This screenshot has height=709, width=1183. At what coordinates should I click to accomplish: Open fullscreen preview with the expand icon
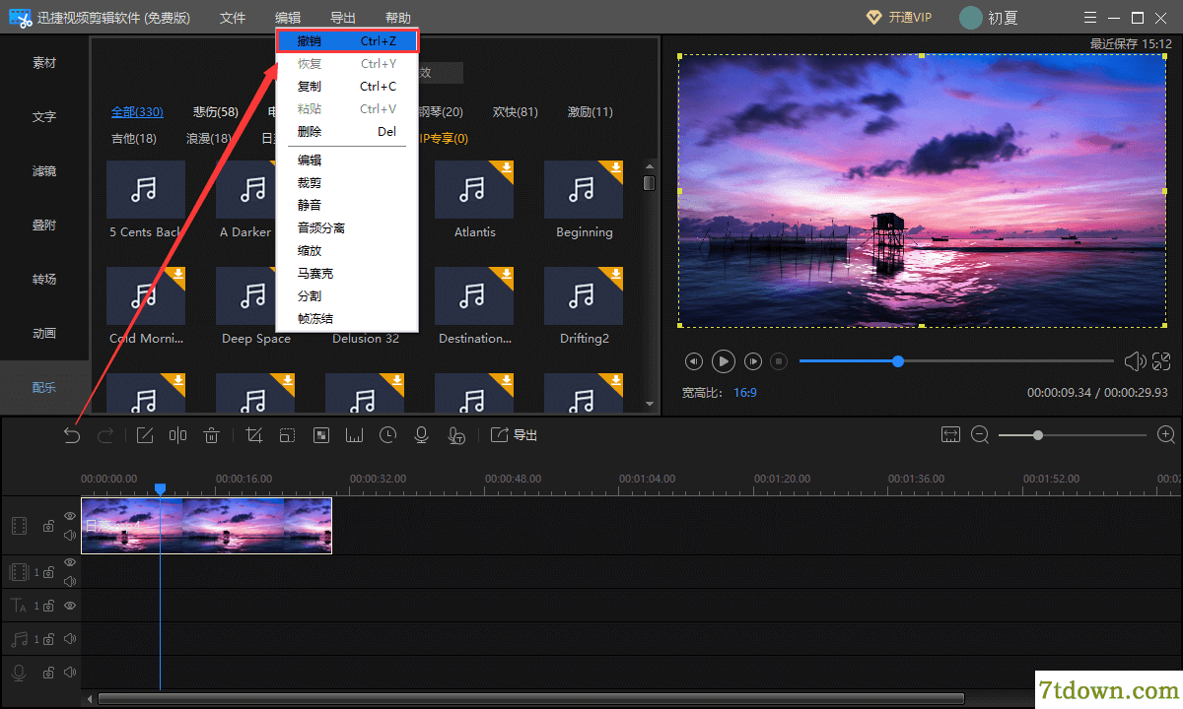point(1161,361)
